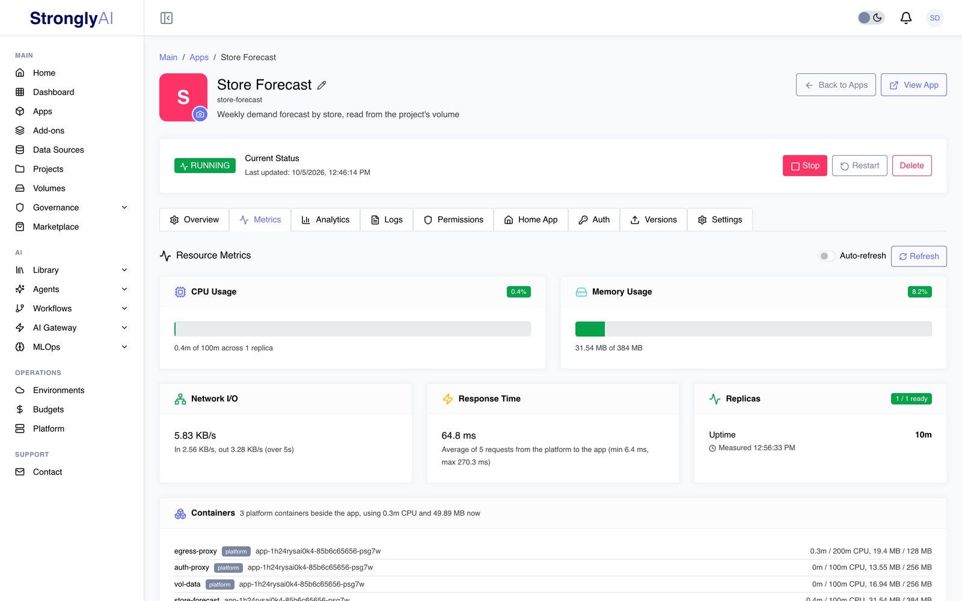Open the Logs tab
This screenshot has height=601, width=962.
click(x=387, y=220)
